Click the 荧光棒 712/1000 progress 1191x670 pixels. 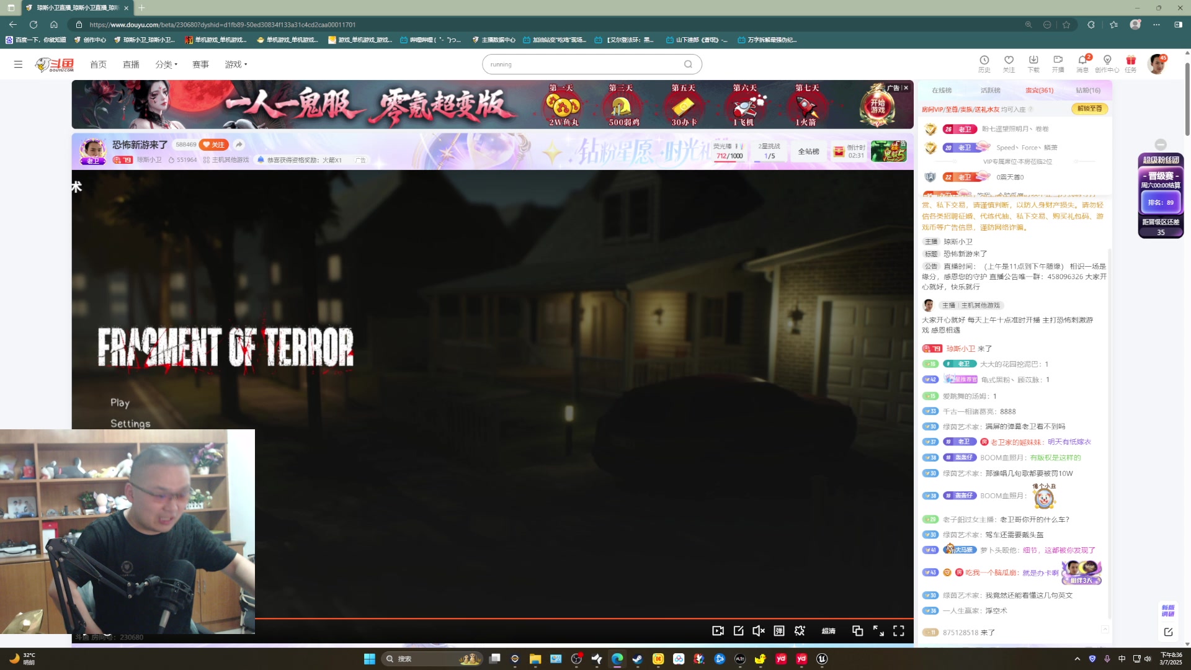(729, 151)
